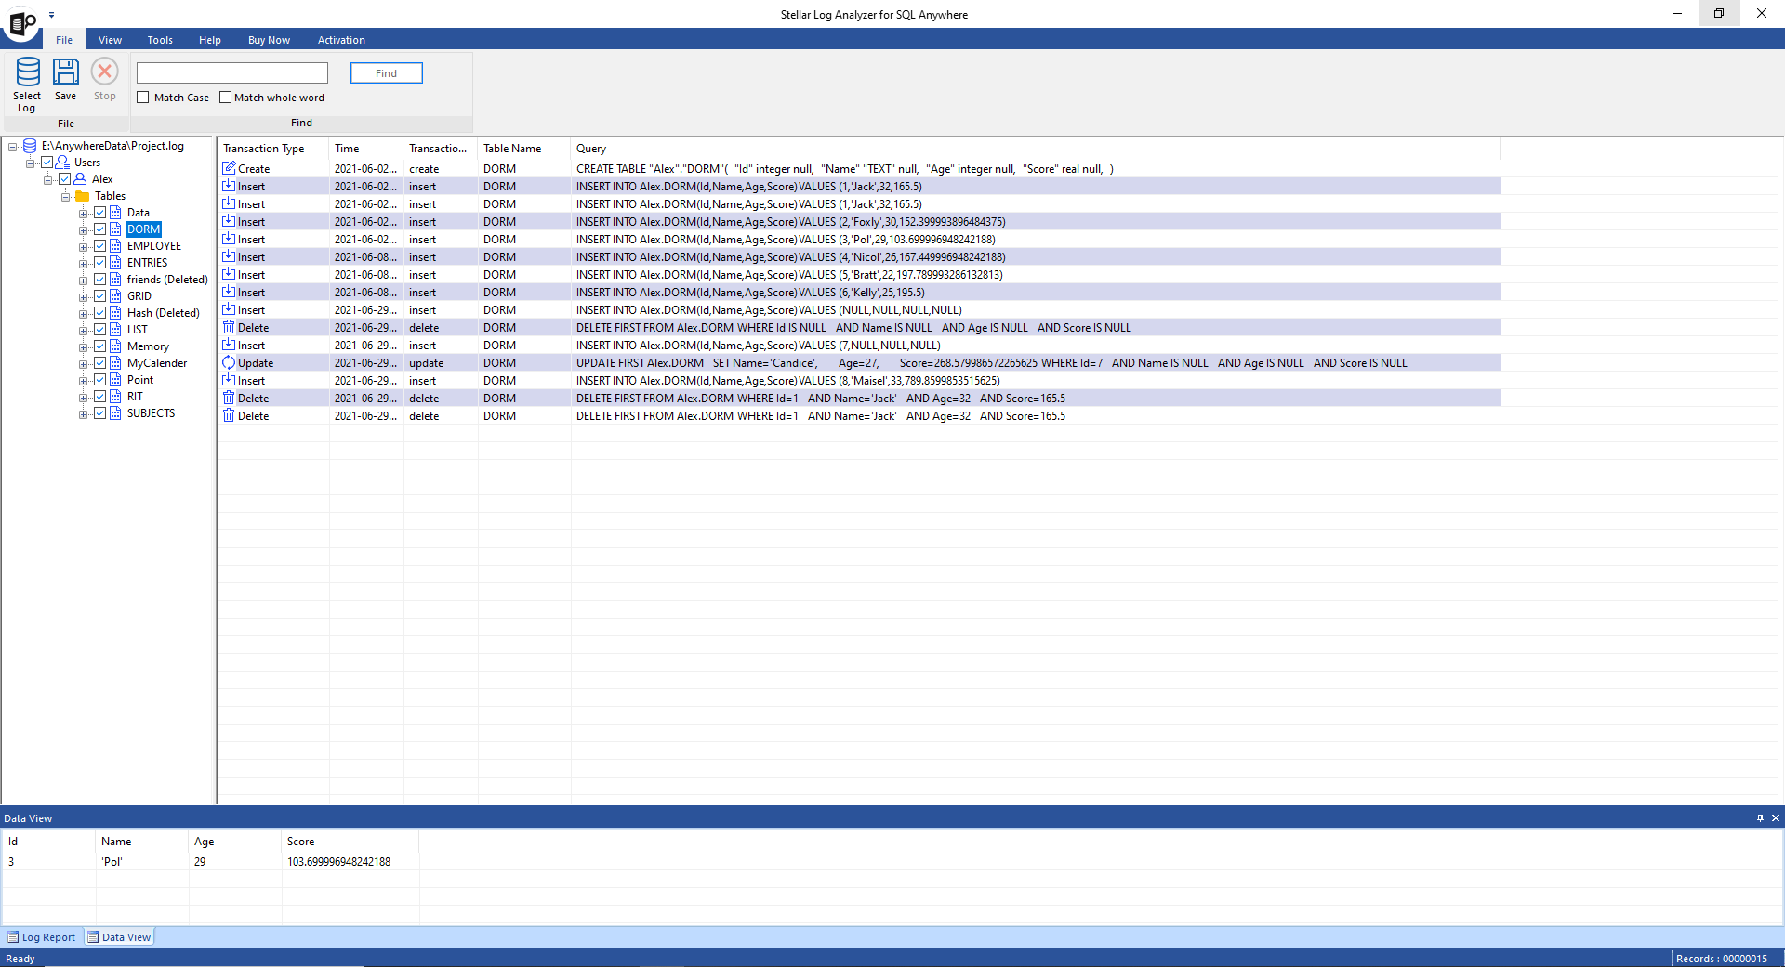Expand the Point table node
Image resolution: width=1785 pixels, height=967 pixels.
coord(83,381)
